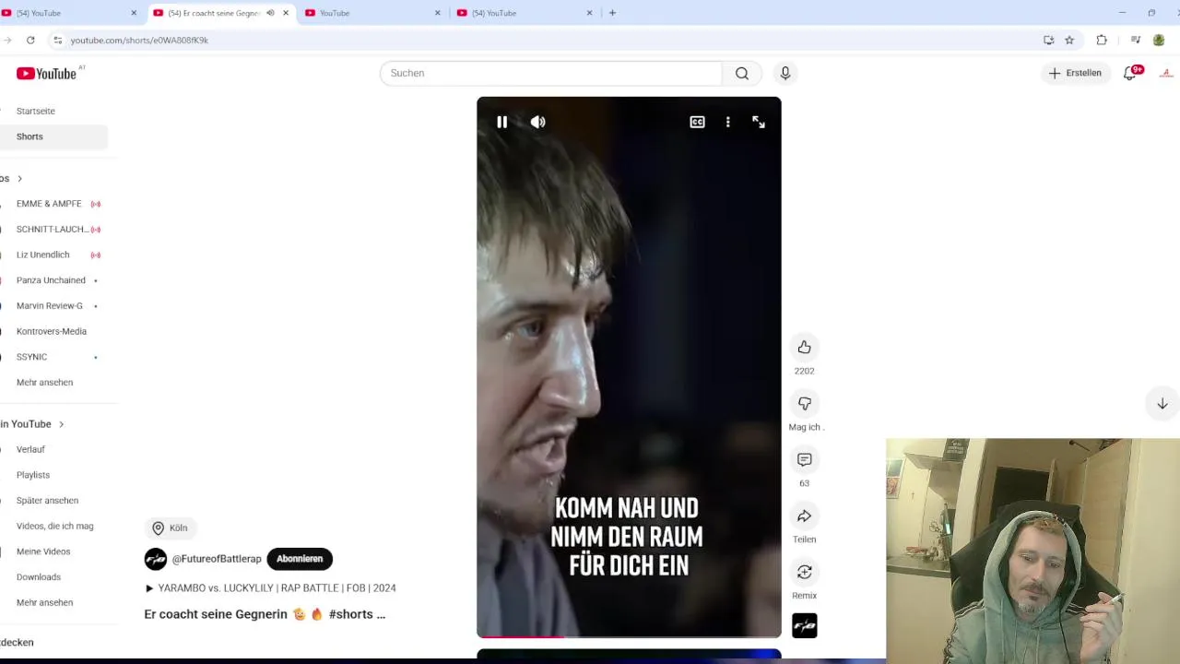Open the sound source thumbnail

805,625
